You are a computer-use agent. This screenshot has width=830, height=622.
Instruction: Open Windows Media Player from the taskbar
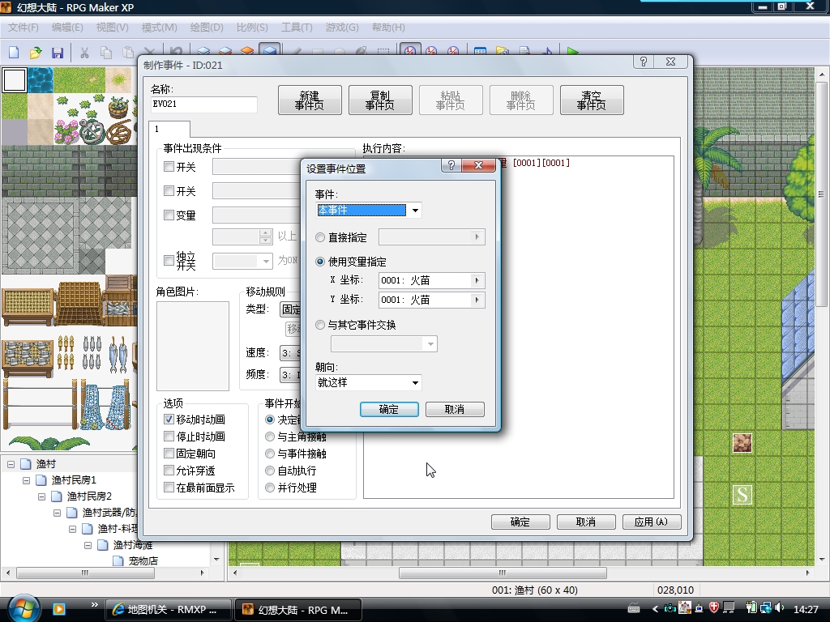(58, 609)
